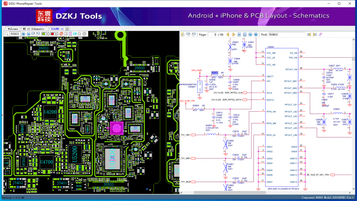Go to the next schematic page
This screenshot has width=357, height=201.
click(x=234, y=34)
